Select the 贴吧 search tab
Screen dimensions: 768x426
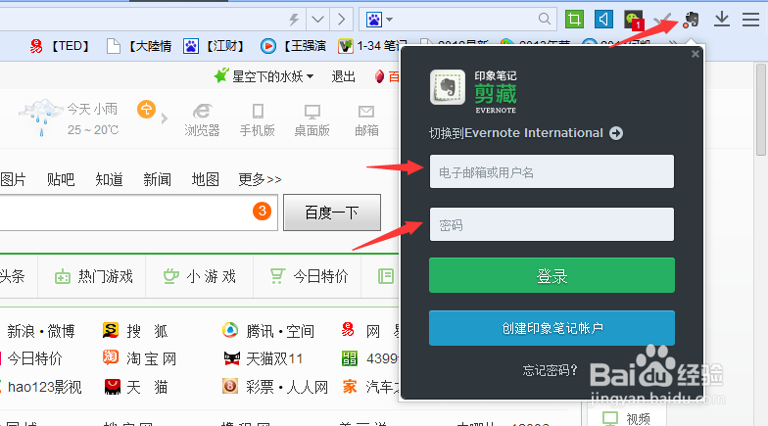pos(61,180)
